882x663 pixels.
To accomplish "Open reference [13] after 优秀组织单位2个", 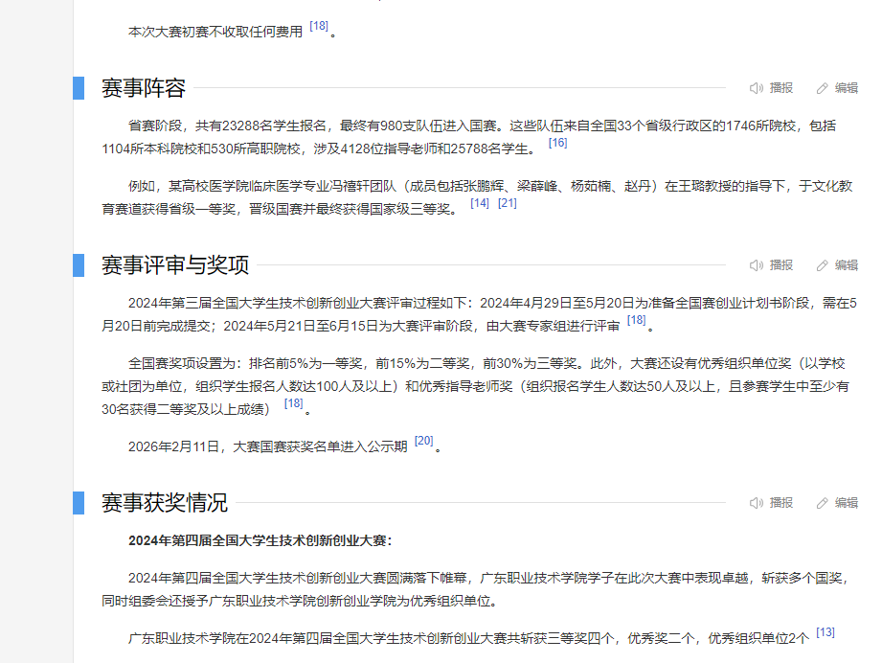I will [825, 632].
